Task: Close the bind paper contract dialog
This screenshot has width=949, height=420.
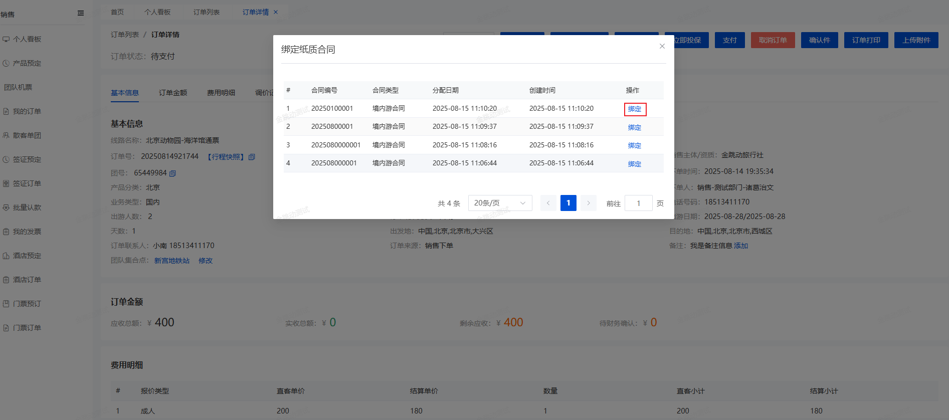Action: pos(662,46)
